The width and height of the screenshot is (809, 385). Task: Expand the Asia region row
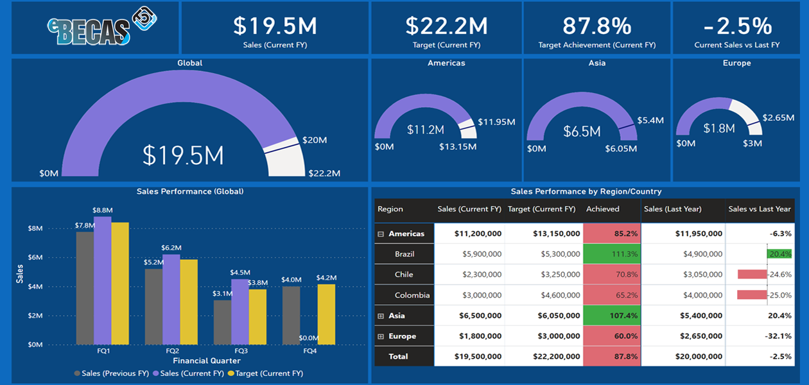(x=381, y=316)
